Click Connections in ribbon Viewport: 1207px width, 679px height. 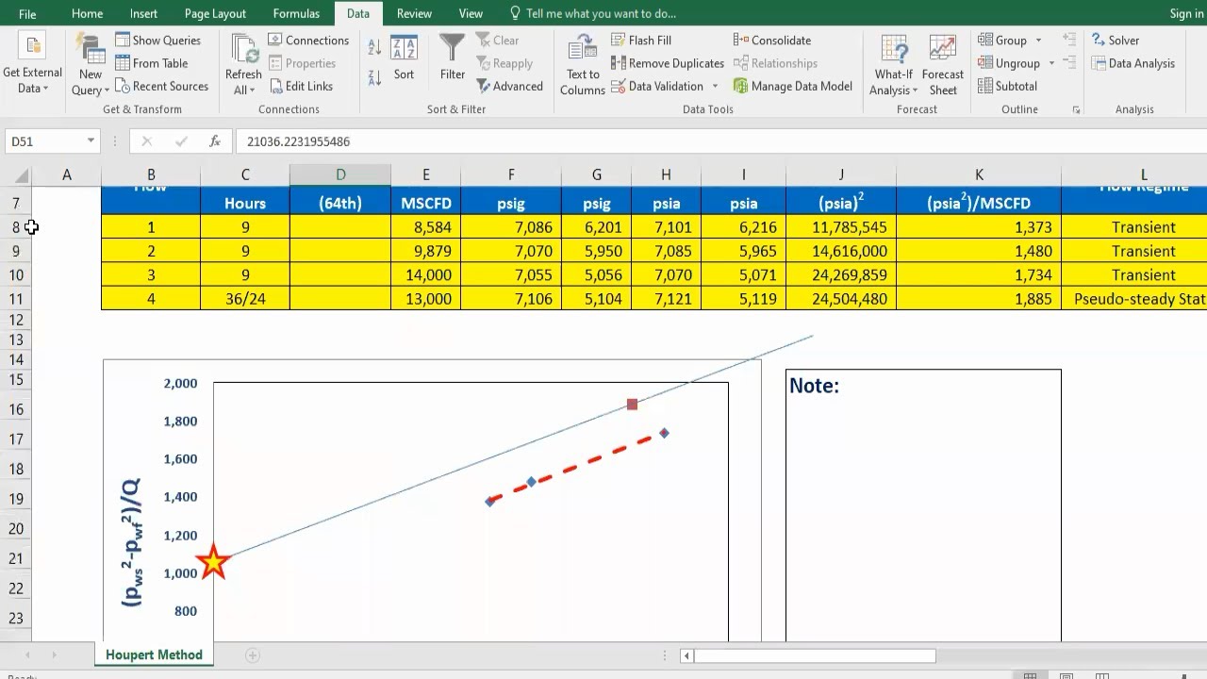[308, 41]
